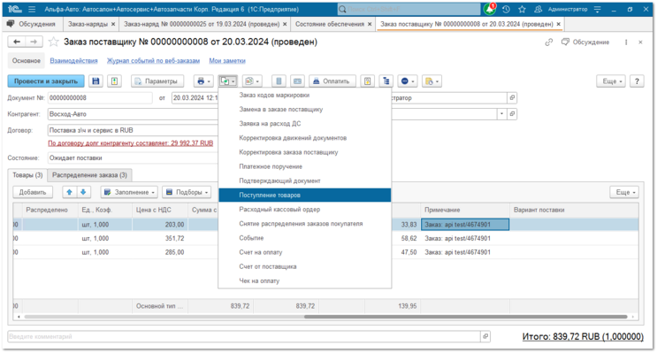Click the comment input field

coord(244,336)
